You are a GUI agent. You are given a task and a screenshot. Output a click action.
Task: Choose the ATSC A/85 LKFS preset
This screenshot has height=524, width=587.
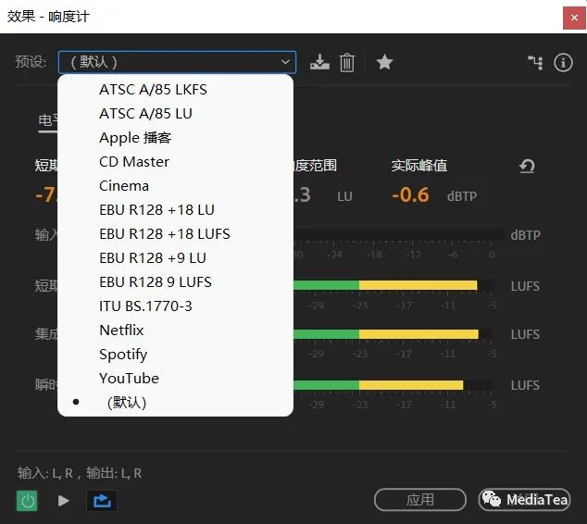tap(175, 90)
